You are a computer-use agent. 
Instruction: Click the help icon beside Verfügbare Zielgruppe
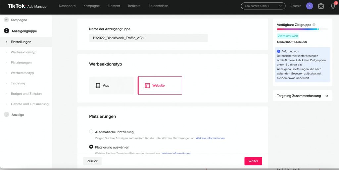[314, 25]
